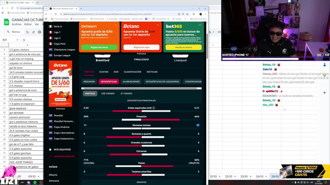Click Flashscore browser back arrow
Image resolution: width=330 pixels, height=185 pixels.
46,14
